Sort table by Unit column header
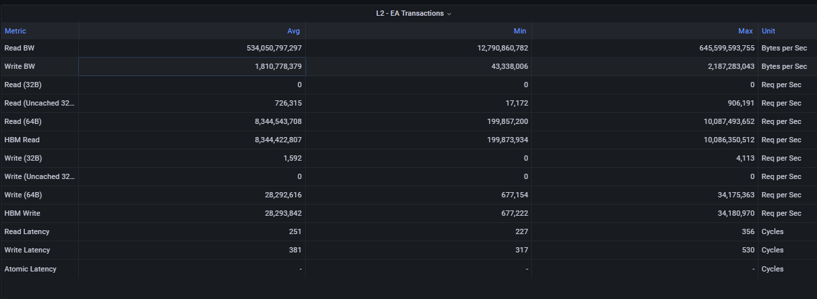This screenshot has width=817, height=299. click(x=768, y=31)
